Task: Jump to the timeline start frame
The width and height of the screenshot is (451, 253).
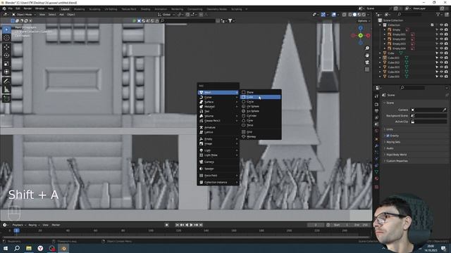Action: click(177, 225)
